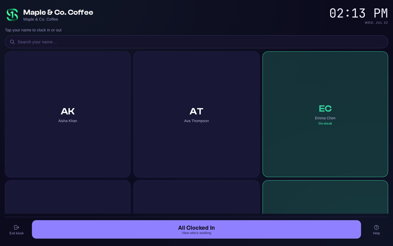Click the On clock status label
The image size is (393, 246).
click(325, 123)
